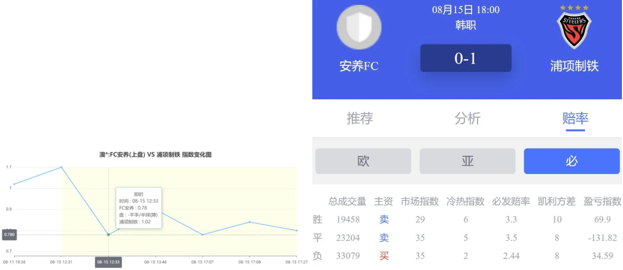Click the 必发赔率 column header
The height and width of the screenshot is (270, 623).
coord(511,201)
